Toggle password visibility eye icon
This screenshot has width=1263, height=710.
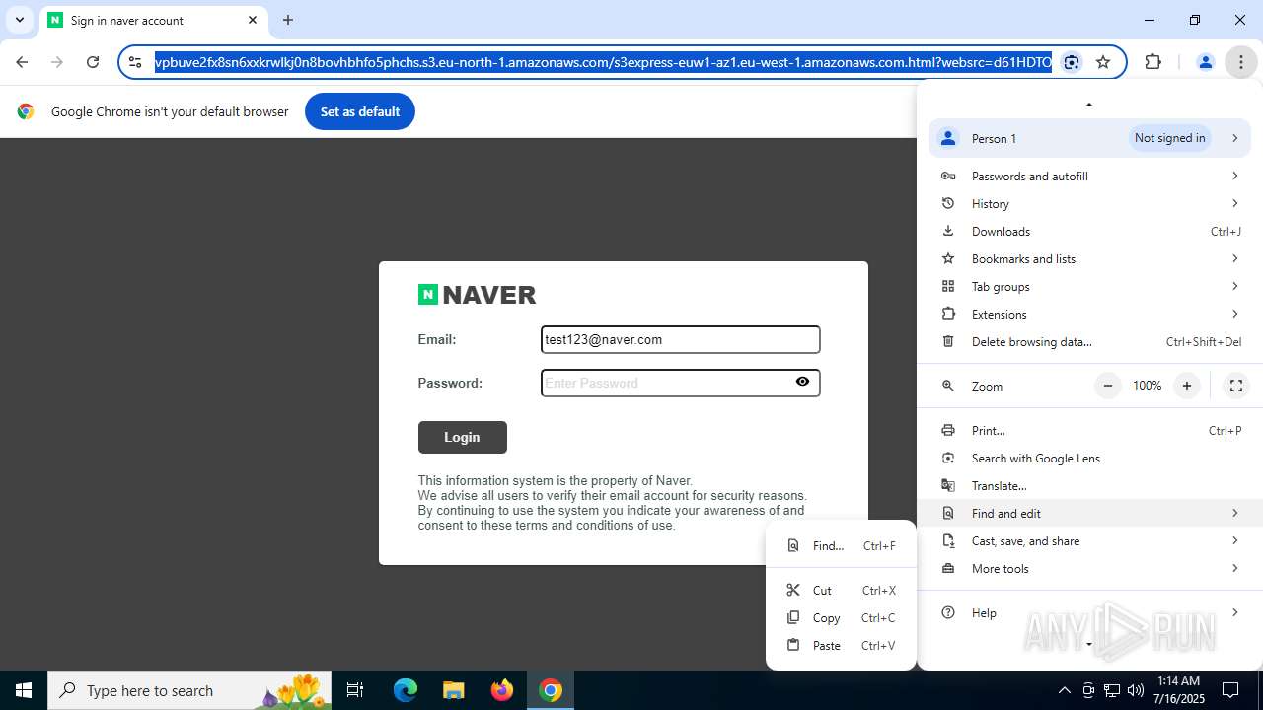(x=802, y=382)
